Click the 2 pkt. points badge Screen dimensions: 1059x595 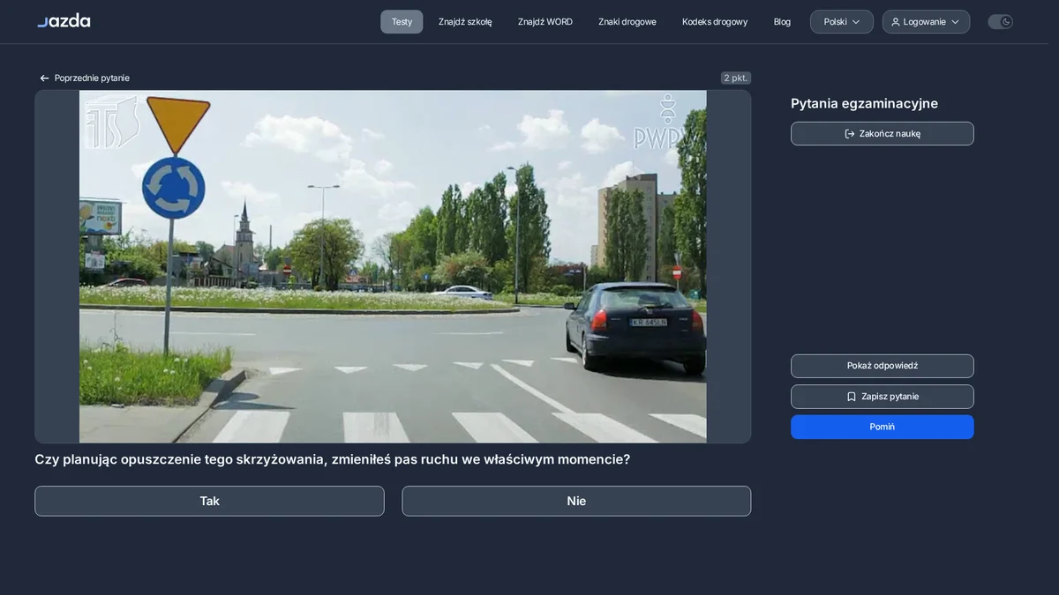click(x=735, y=78)
